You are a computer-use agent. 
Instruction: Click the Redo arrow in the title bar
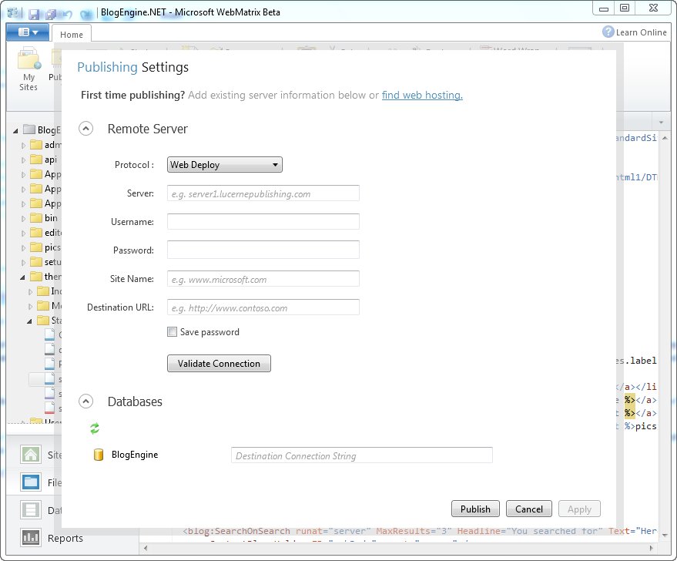[85, 14]
